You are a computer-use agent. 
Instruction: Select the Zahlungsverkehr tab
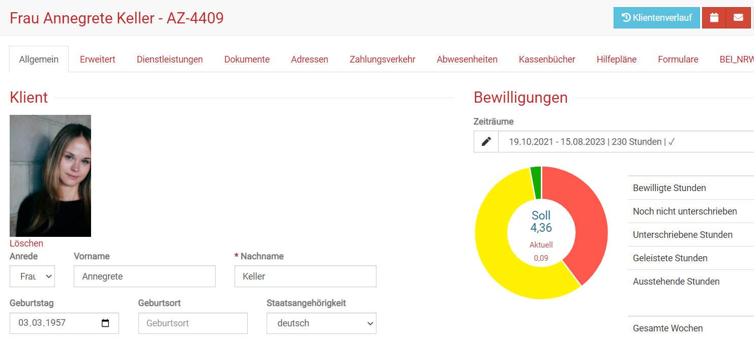pyautogui.click(x=382, y=59)
